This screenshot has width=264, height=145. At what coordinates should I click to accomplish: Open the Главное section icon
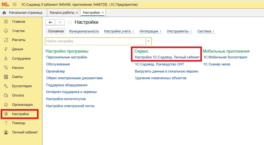tap(6, 21)
